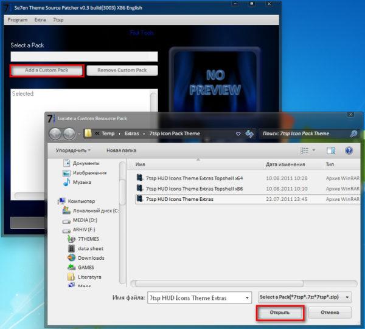Open the address bar path history dropdown
This screenshot has height=329, width=365.
[238, 134]
